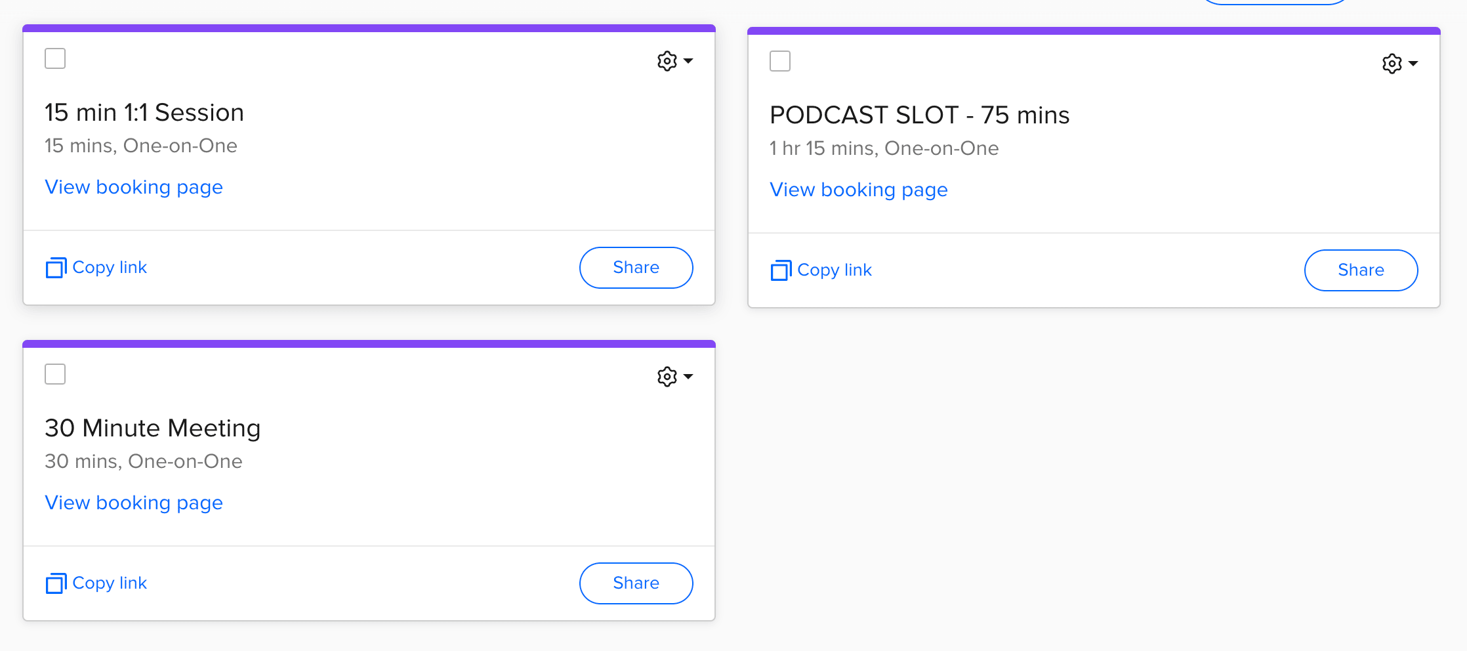View booking page for 30 Minute Meeting

click(x=134, y=503)
